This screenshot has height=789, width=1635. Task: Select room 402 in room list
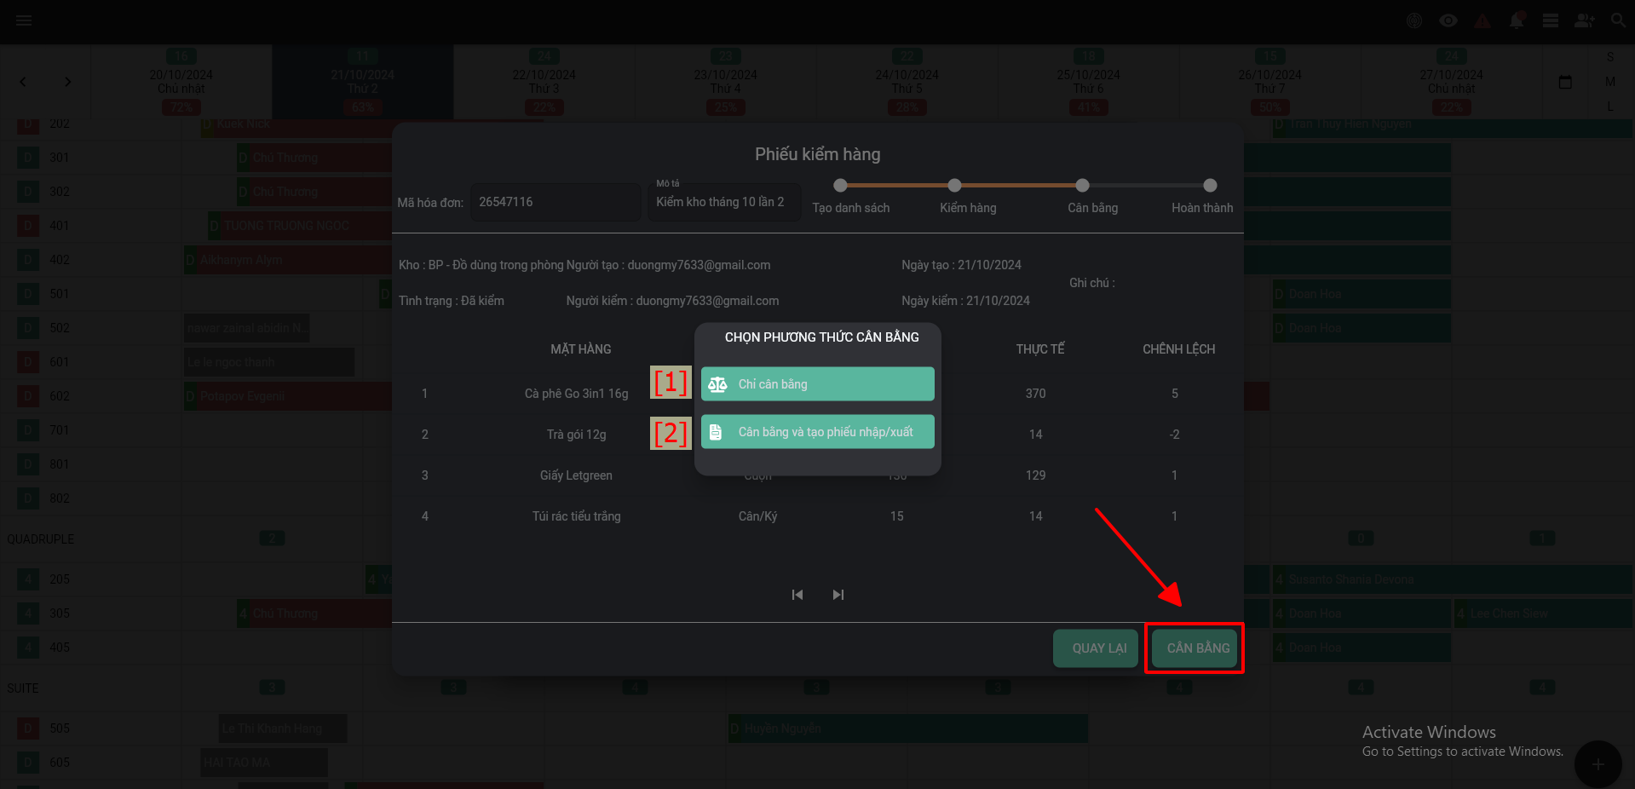[x=60, y=260]
